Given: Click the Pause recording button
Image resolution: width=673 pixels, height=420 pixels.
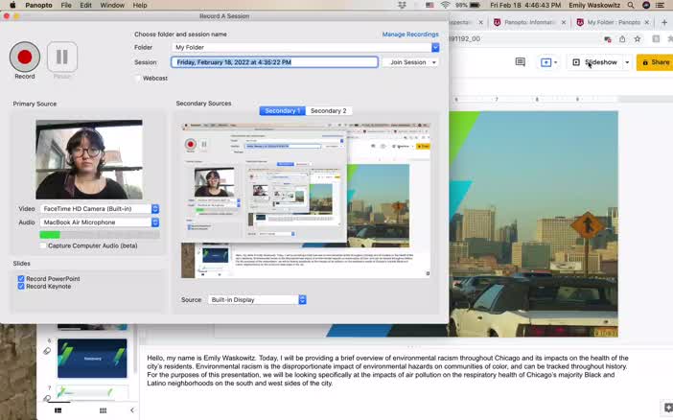Looking at the screenshot, I should coord(62,57).
